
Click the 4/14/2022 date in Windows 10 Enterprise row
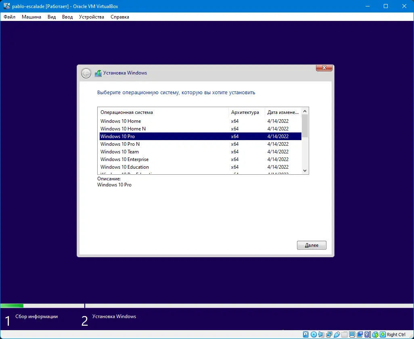[278, 159]
